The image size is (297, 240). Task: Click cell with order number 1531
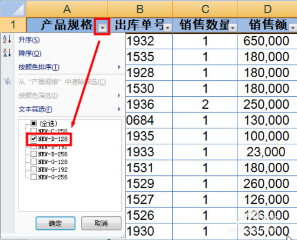(149, 168)
